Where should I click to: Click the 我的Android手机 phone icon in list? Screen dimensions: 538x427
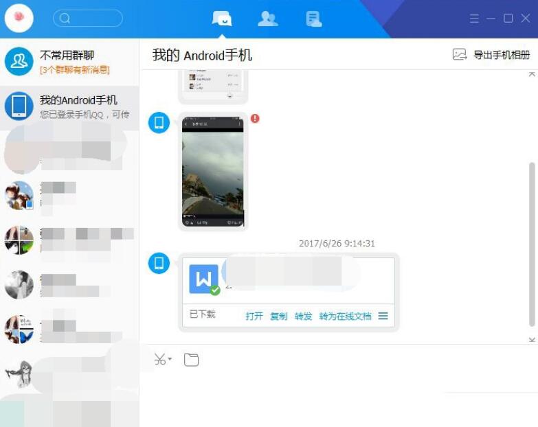point(19,106)
